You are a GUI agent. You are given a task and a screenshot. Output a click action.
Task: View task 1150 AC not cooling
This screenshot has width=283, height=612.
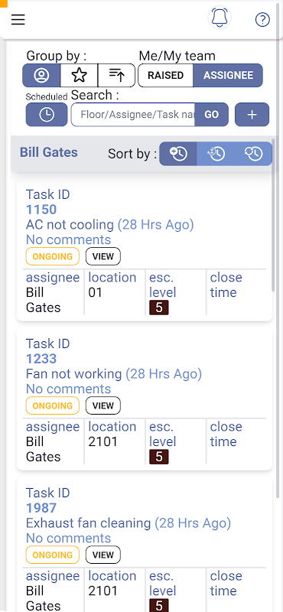[103, 256]
